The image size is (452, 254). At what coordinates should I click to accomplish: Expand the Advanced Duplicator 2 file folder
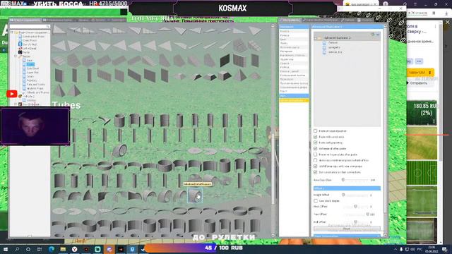pyautogui.click(x=316, y=38)
